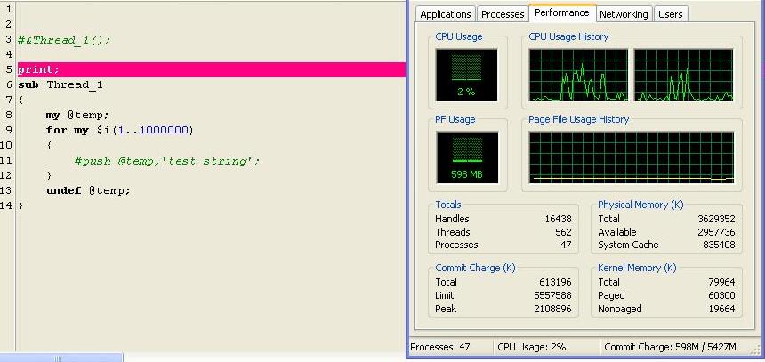The image size is (765, 362).
Task: Click the status bar Commit Charge 598M / 5427M
Action: tap(670, 348)
